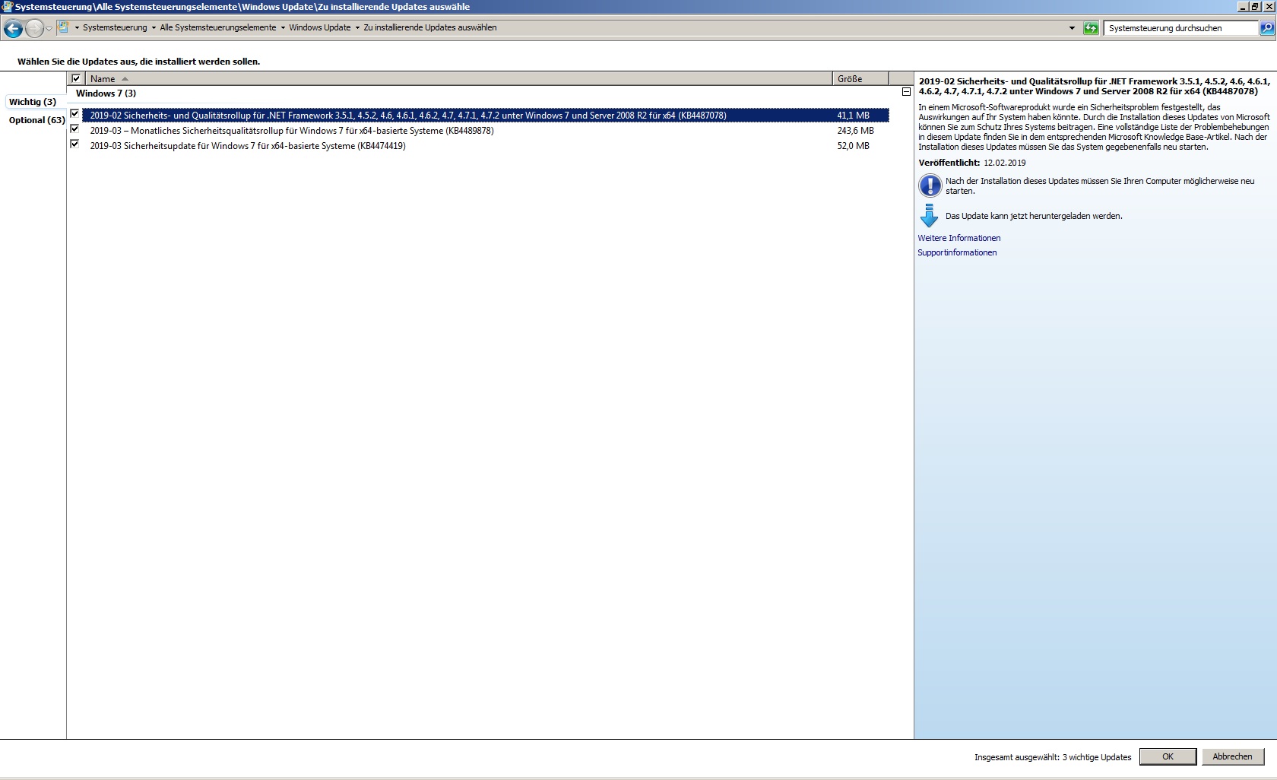
Task: Navigate to Alle Systemsteuerungselemente breadcrumb
Action: pyautogui.click(x=218, y=27)
